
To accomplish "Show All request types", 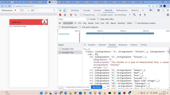I will coord(60,23).
